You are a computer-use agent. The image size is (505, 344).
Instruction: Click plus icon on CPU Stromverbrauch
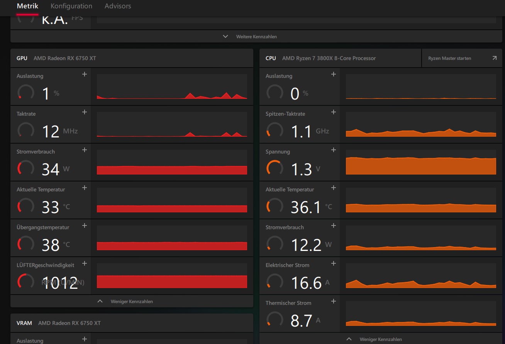334,225
